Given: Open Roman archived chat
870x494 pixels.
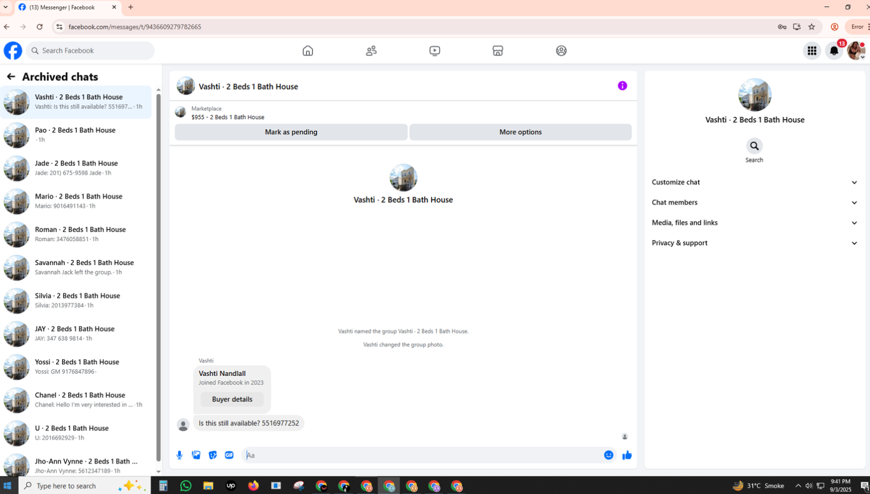Looking at the screenshot, I should point(76,234).
